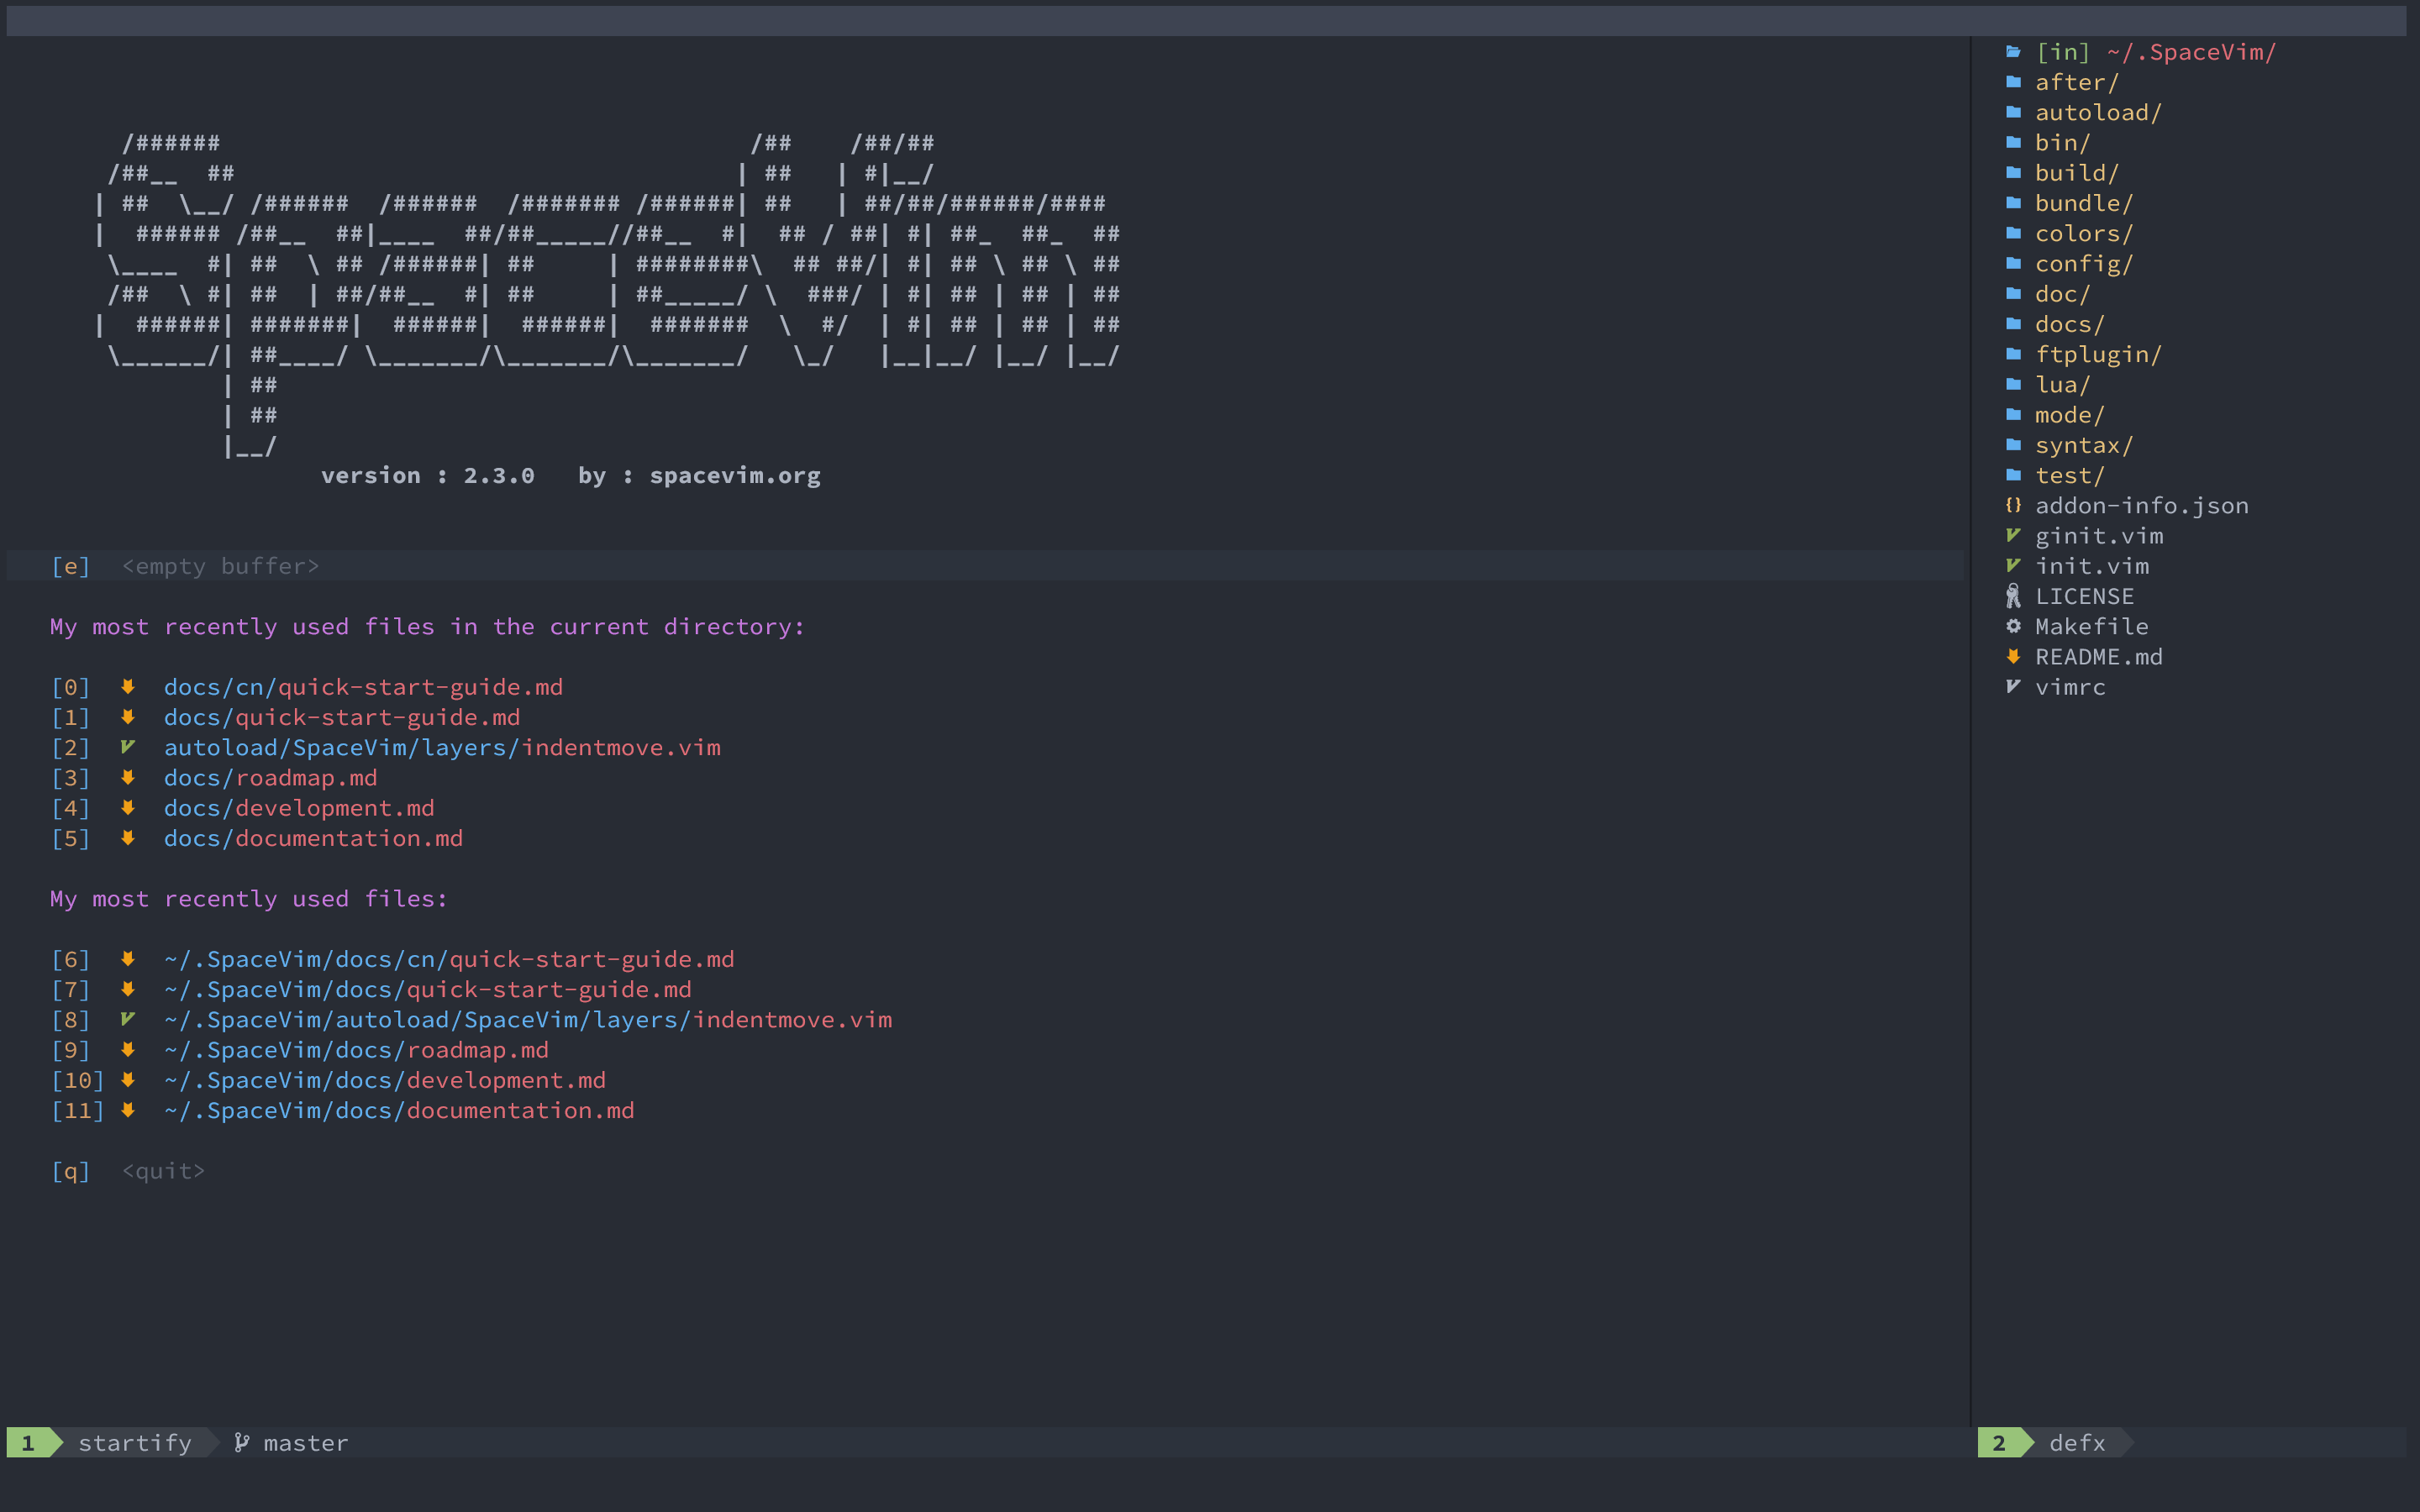Click the folder icon next to bundle/
This screenshot has width=2420, height=1512.
pos(2013,203)
